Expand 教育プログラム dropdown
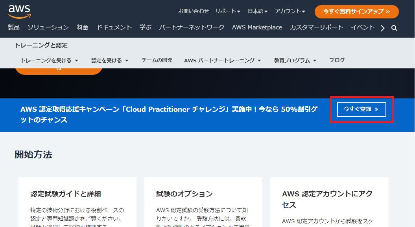The width and height of the screenshot is (415, 227). click(x=295, y=60)
